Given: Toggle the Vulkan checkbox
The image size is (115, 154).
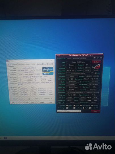Looking at the screenshot, I should 67,108.
